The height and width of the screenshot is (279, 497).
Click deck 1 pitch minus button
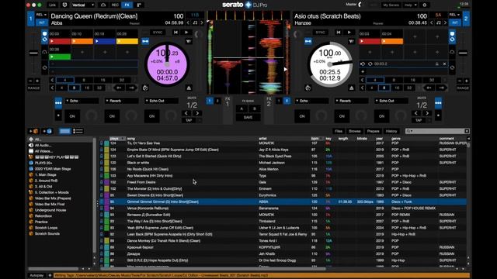[30, 81]
